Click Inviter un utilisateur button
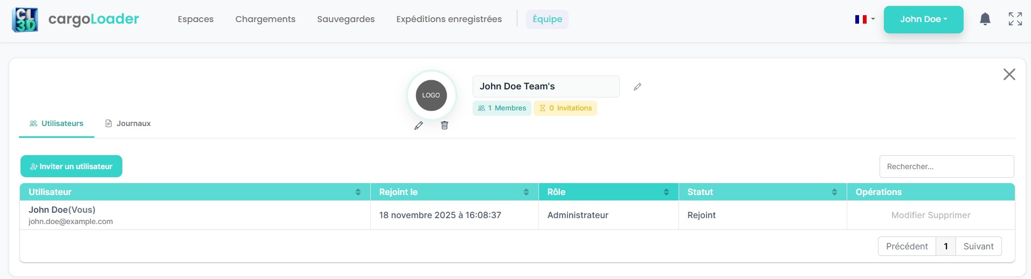This screenshot has width=1031, height=279. click(x=71, y=166)
